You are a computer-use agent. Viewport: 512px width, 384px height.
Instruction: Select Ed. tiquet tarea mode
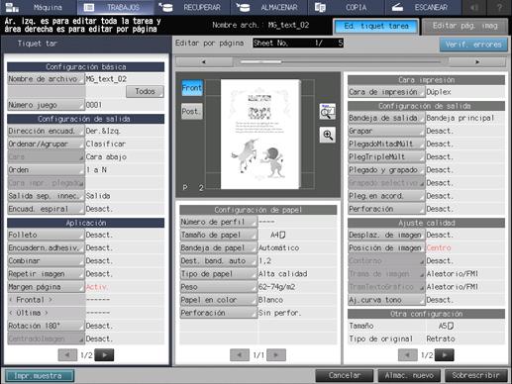pos(376,26)
